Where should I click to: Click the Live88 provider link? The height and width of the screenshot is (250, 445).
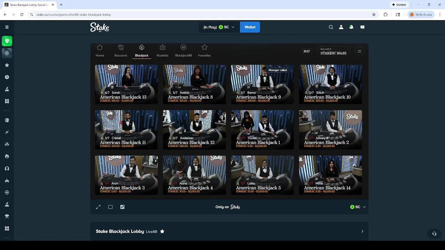pyautogui.click(x=152, y=232)
